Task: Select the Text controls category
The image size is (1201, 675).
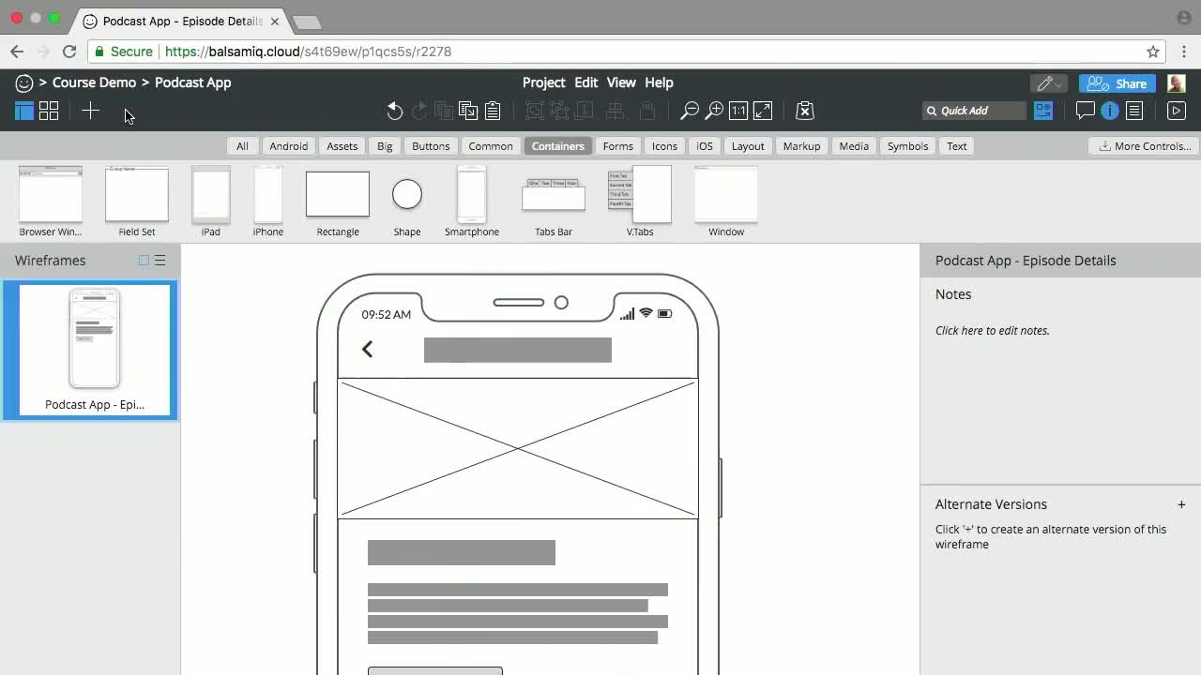Action: 956,146
